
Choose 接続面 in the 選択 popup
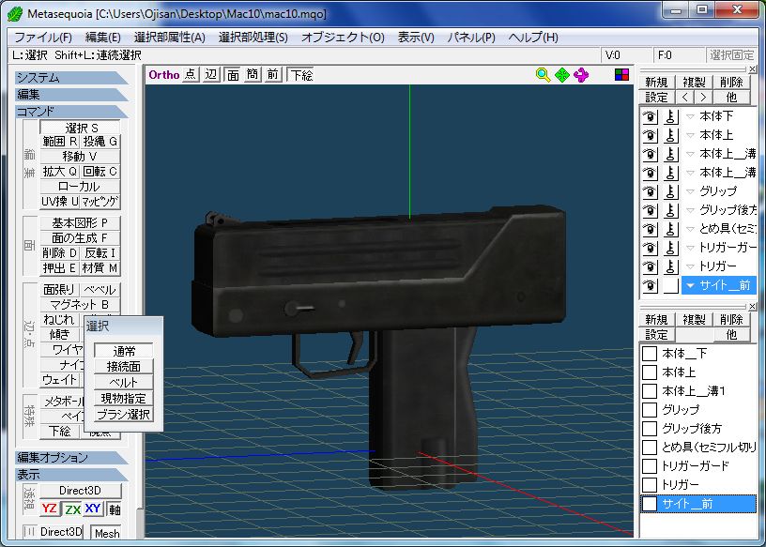tap(124, 367)
